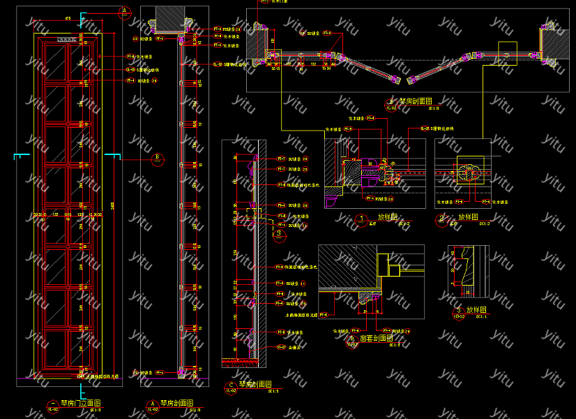
Task: Select 琴房剖面图 title under top plan section
Action: tap(416, 102)
